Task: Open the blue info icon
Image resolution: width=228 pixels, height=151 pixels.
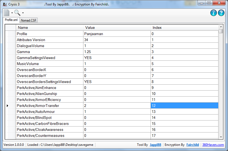Action: click(214, 13)
